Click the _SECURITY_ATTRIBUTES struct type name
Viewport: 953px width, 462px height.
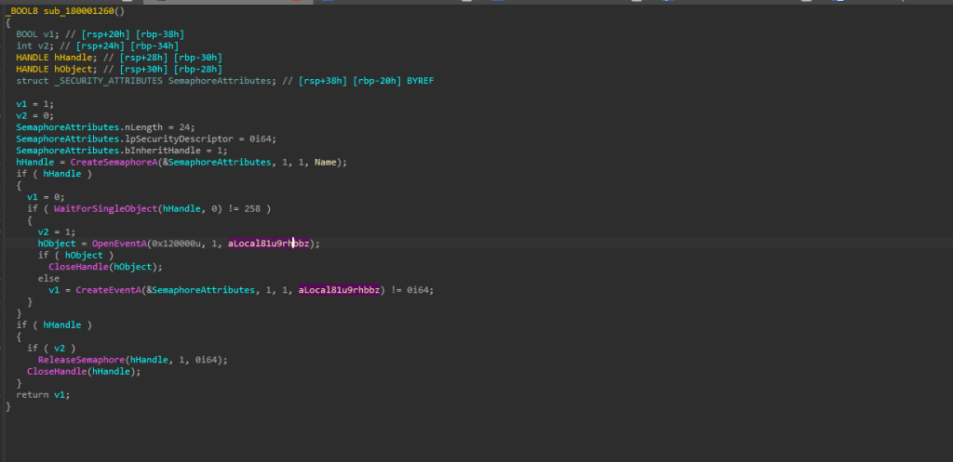(x=108, y=81)
